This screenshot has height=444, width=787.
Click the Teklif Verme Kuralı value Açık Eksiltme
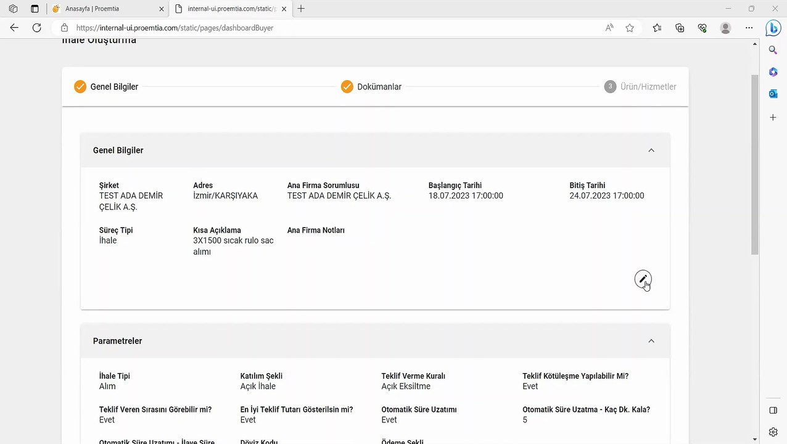[406, 386]
